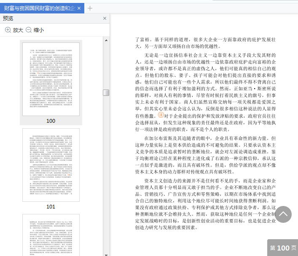
Task: Click the line starting 了富裕。基于同样的道理
Action: tap(205, 40)
